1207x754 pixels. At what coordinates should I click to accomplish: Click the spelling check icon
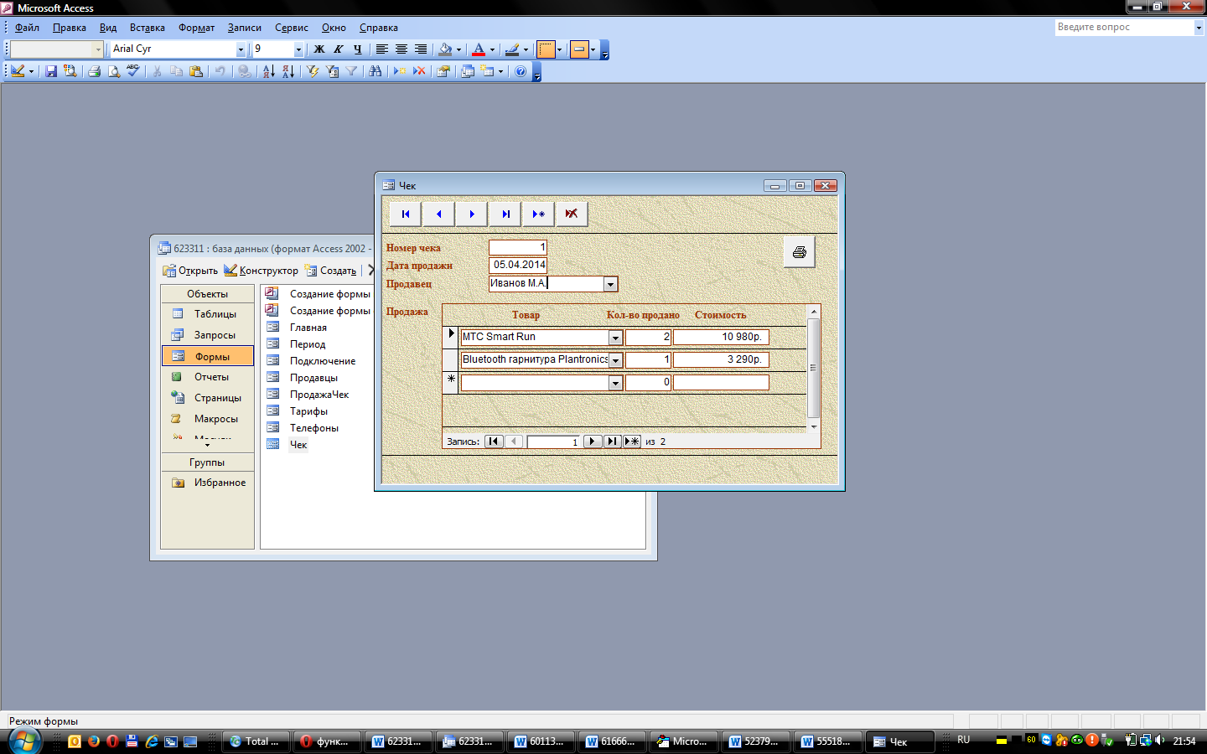pos(132,72)
